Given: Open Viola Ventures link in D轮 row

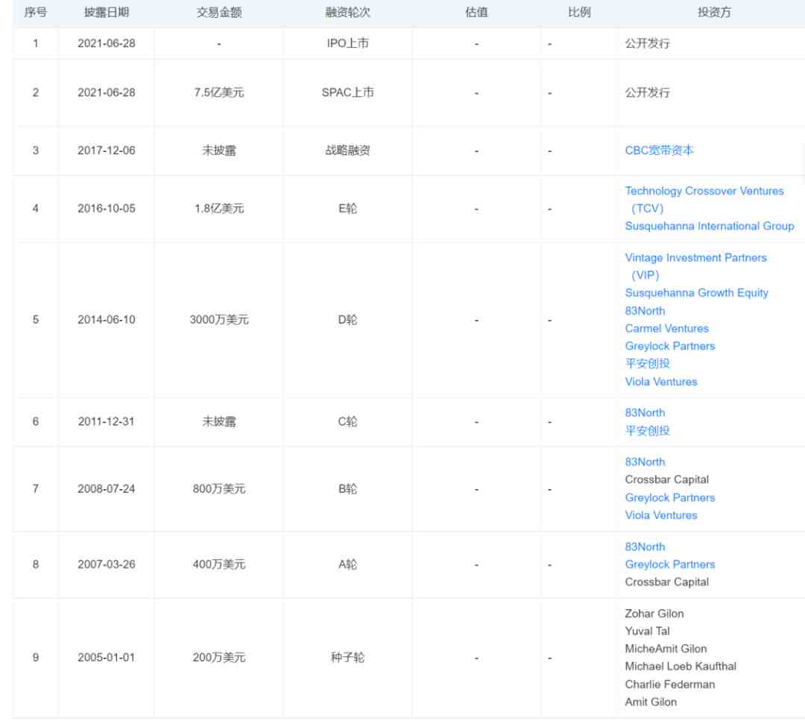Looking at the screenshot, I should point(660,382).
